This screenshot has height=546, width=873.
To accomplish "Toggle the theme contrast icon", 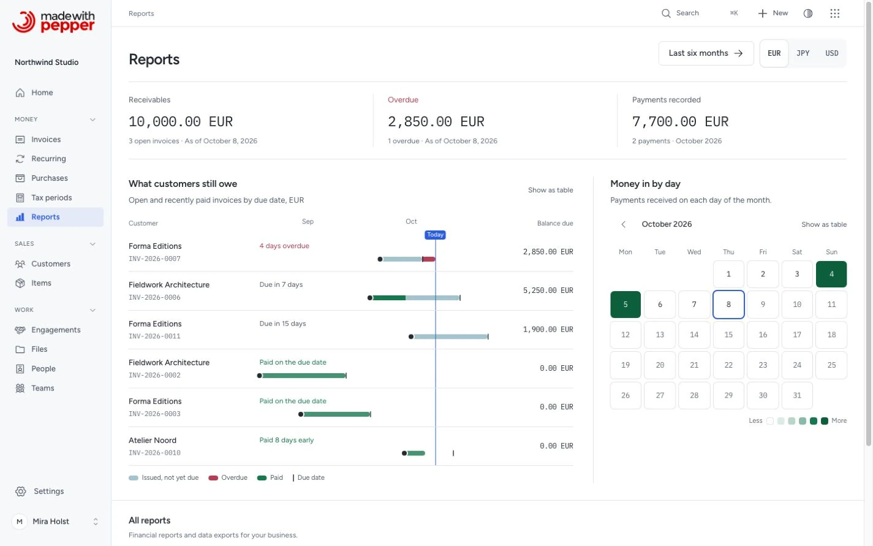I will pyautogui.click(x=808, y=13).
